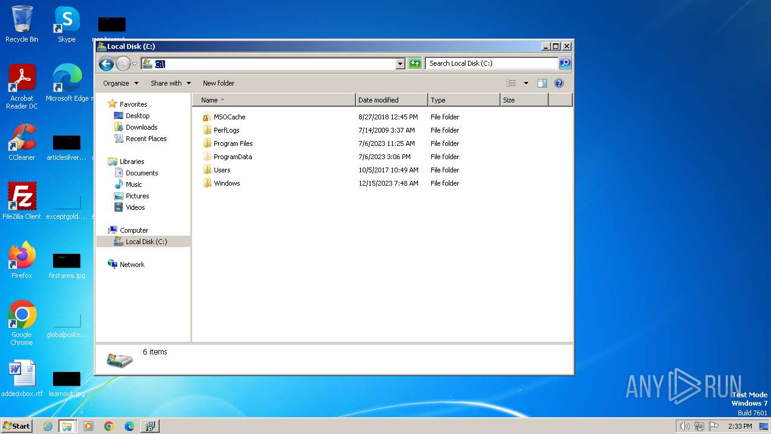Open the Share with menu

point(170,83)
